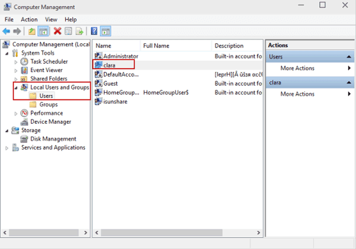Toggle the Show/Hide Action Pane button

pos(106,31)
